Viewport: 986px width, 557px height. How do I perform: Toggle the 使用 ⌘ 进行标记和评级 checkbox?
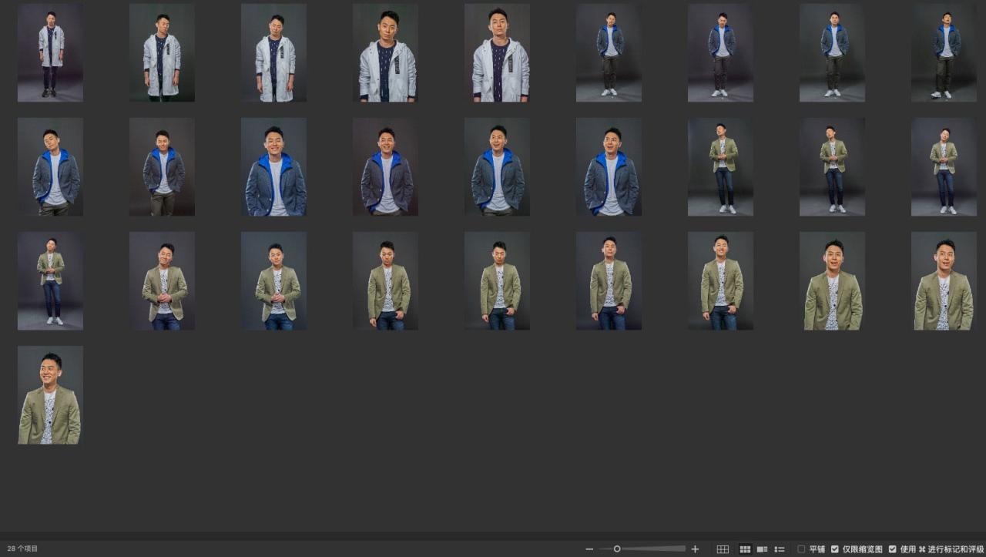pyautogui.click(x=892, y=549)
